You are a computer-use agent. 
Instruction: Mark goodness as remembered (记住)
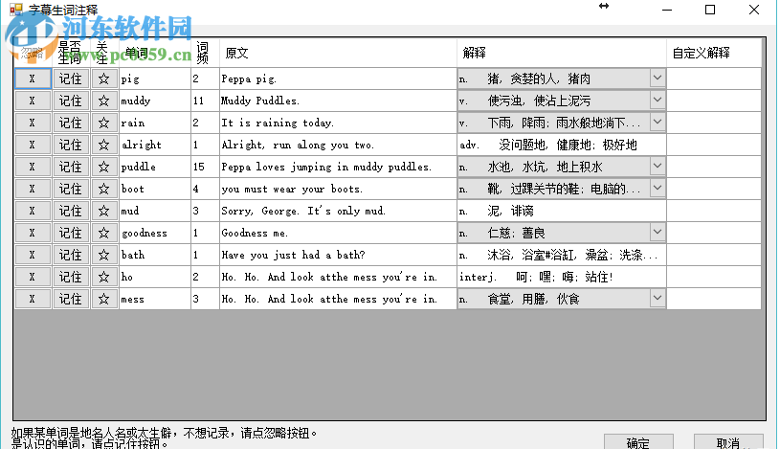(x=71, y=233)
